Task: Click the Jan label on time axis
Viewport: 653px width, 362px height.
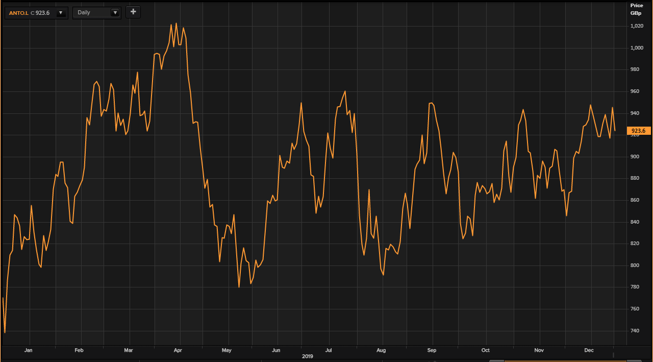Action: click(x=28, y=350)
